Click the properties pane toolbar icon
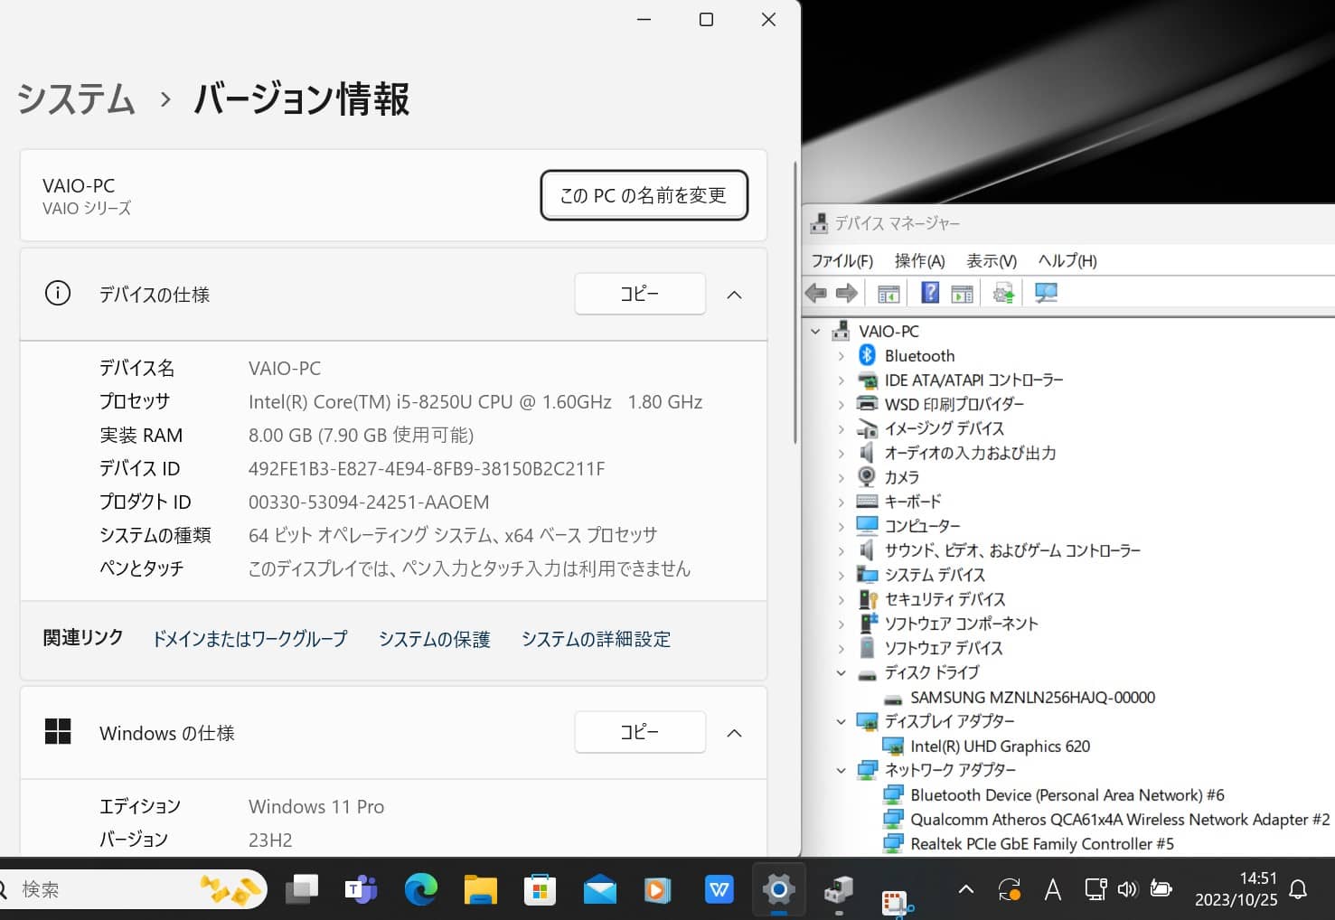Image resolution: width=1335 pixels, height=920 pixels. [963, 294]
